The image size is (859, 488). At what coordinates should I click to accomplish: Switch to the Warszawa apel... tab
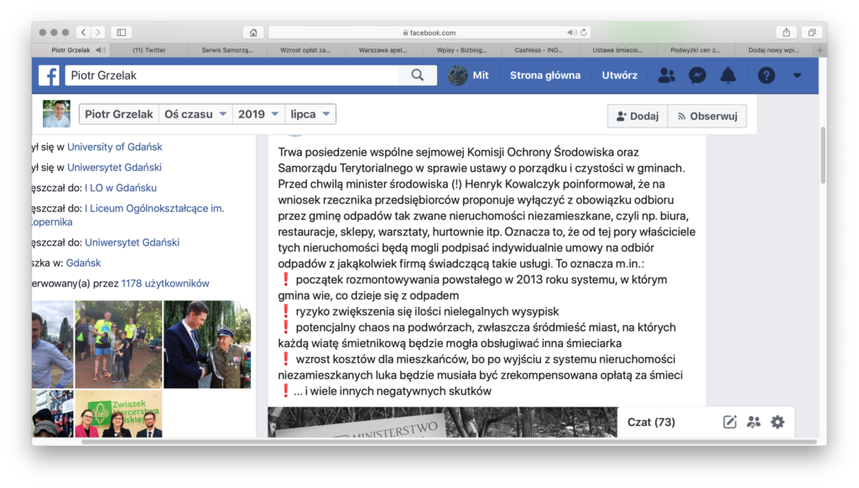[383, 49]
